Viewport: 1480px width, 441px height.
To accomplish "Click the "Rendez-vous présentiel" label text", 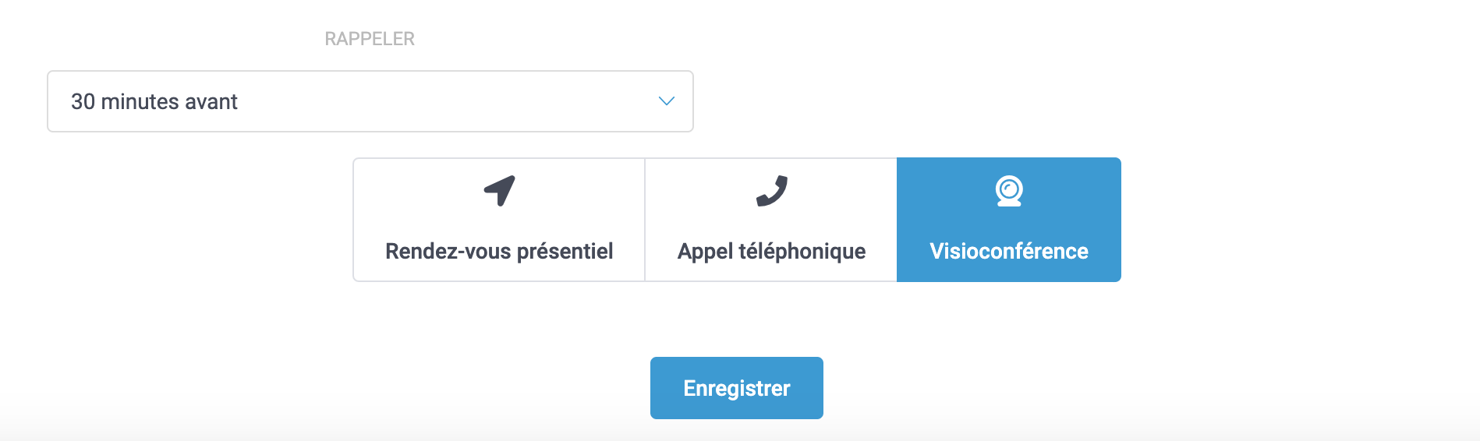I will 499,251.
